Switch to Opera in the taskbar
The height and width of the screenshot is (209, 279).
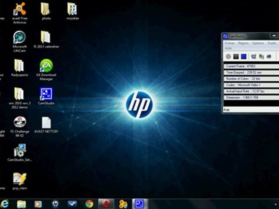click(106, 204)
